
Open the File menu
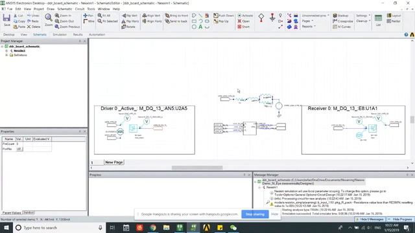[x=10, y=9]
